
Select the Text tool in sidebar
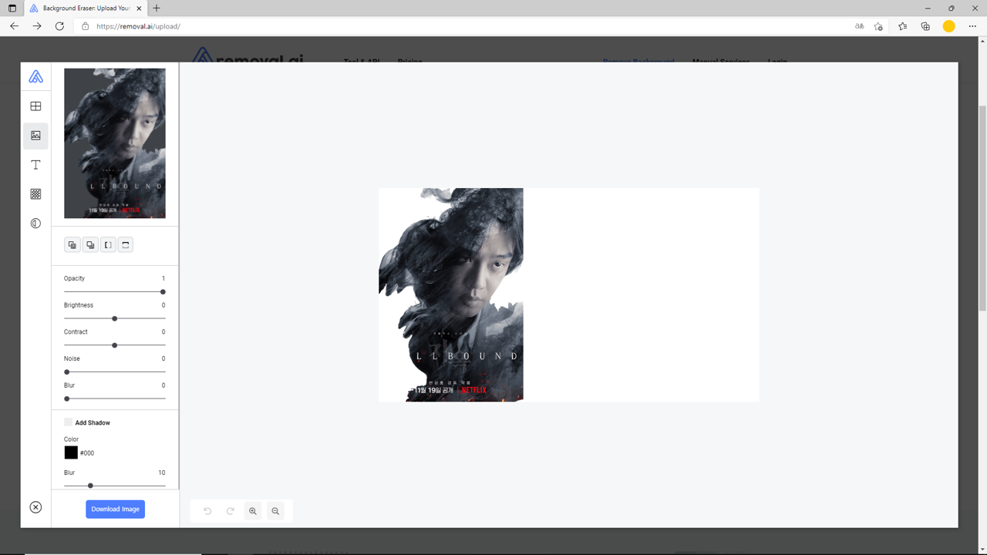[35, 165]
